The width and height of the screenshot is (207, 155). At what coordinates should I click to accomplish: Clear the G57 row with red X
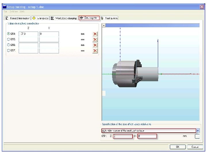click(95, 51)
